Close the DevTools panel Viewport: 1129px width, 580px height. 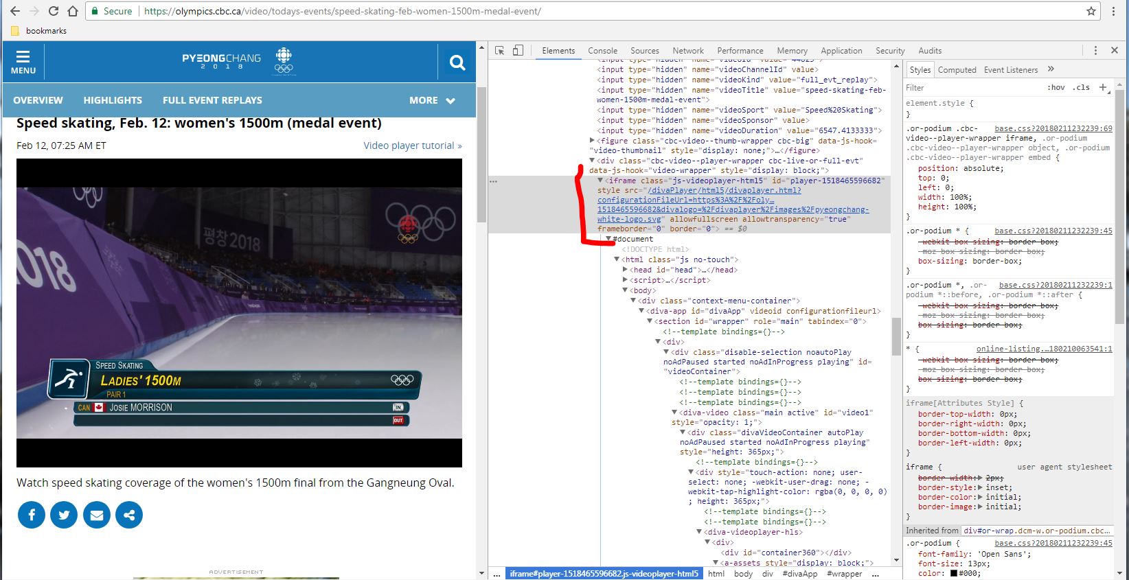(1115, 51)
